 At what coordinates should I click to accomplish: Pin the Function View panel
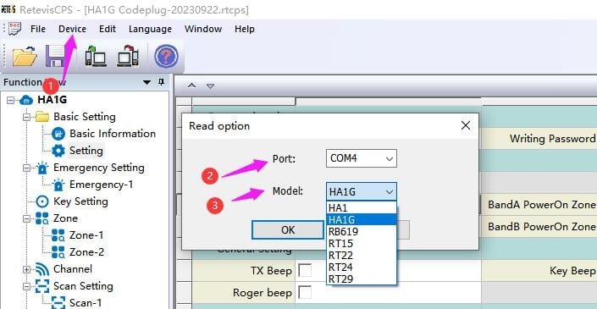click(x=162, y=82)
